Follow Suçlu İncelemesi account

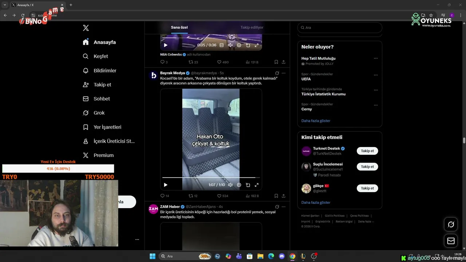pyautogui.click(x=367, y=167)
